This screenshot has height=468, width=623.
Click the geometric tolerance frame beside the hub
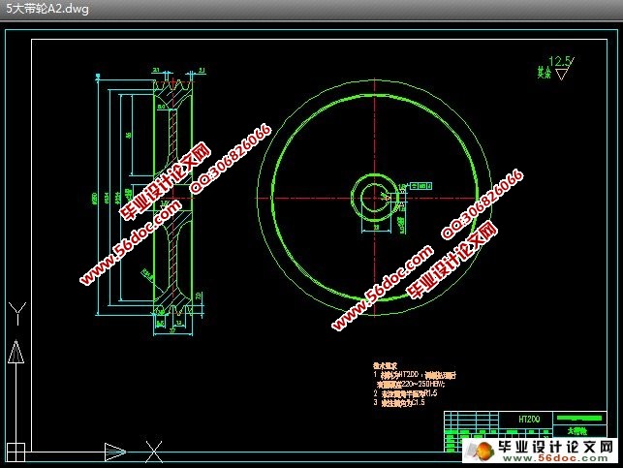point(420,184)
